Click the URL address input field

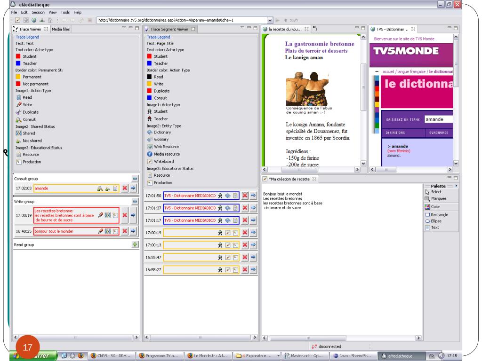click(x=182, y=20)
